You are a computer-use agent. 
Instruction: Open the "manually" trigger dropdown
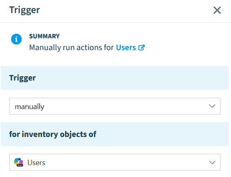coord(115,106)
